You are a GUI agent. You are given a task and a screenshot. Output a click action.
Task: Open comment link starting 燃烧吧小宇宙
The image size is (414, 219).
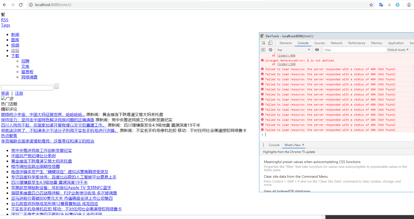(43, 114)
